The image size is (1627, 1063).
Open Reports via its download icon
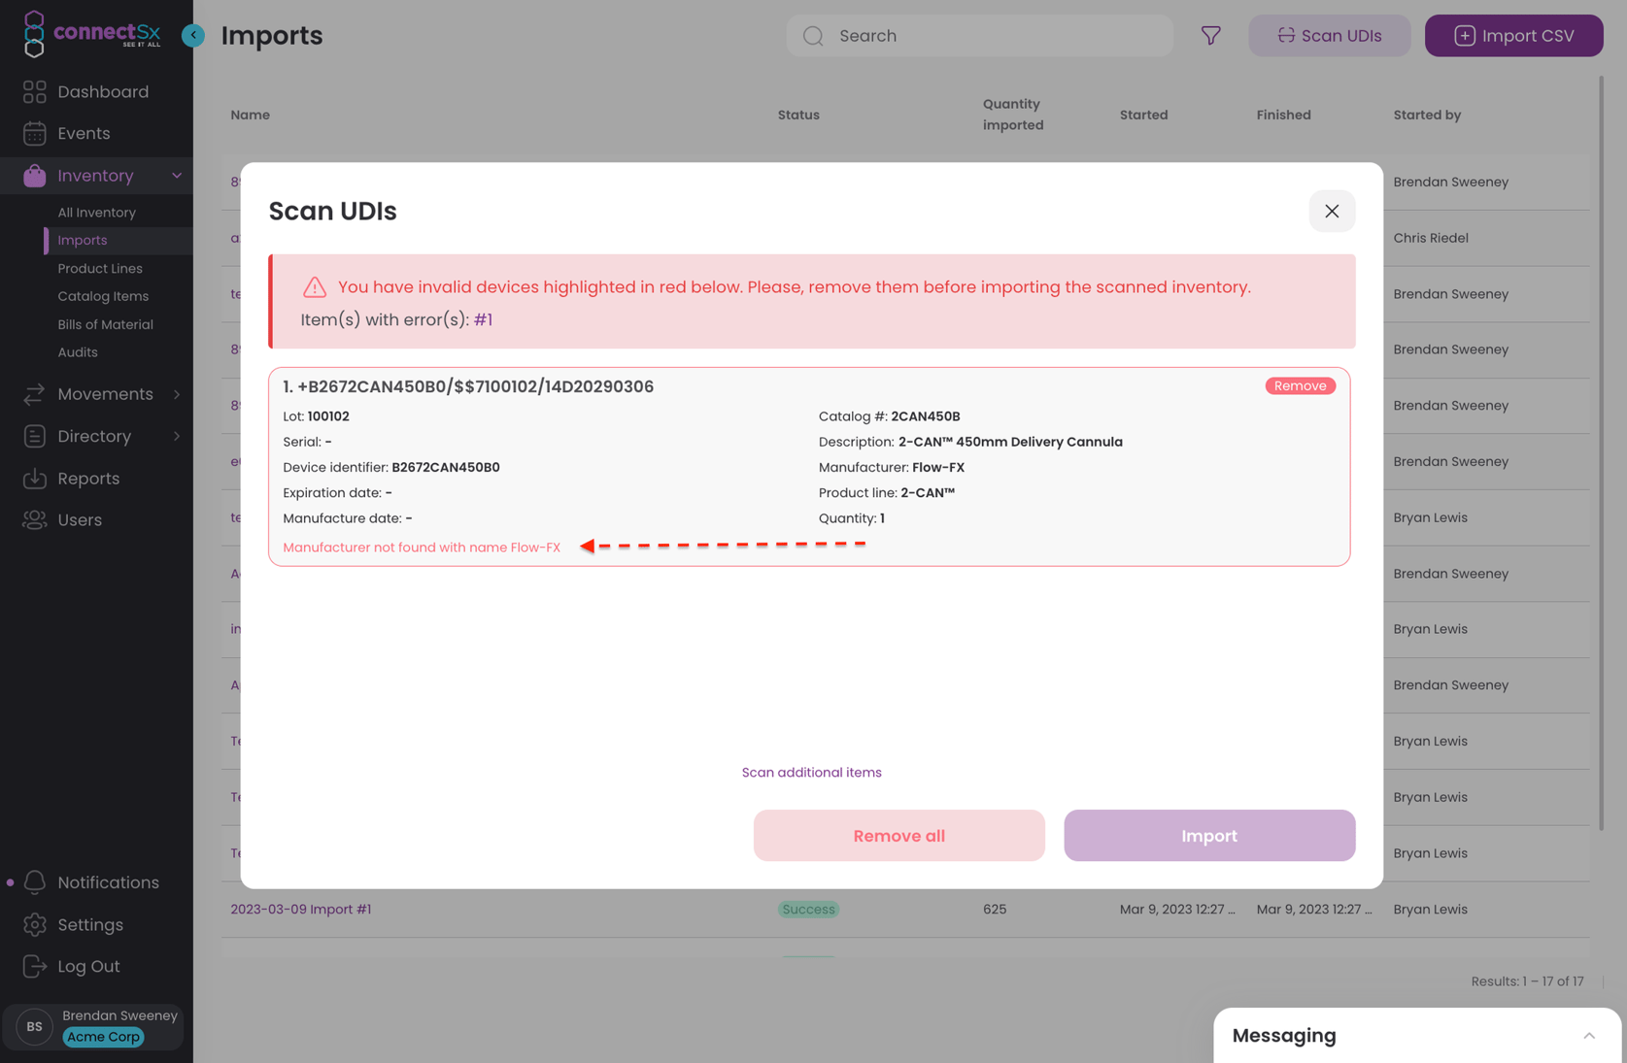(35, 478)
